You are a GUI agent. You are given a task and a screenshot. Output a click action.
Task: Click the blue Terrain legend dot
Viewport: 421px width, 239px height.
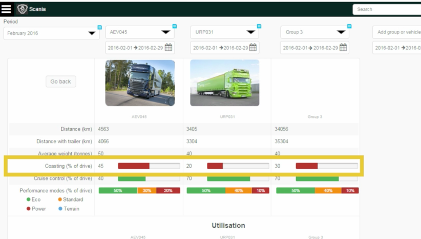click(x=60, y=209)
